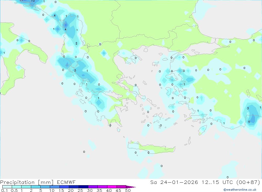Click the 20–25 mm legend color swatch
The height and width of the screenshot is (192, 262).
click(74, 187)
